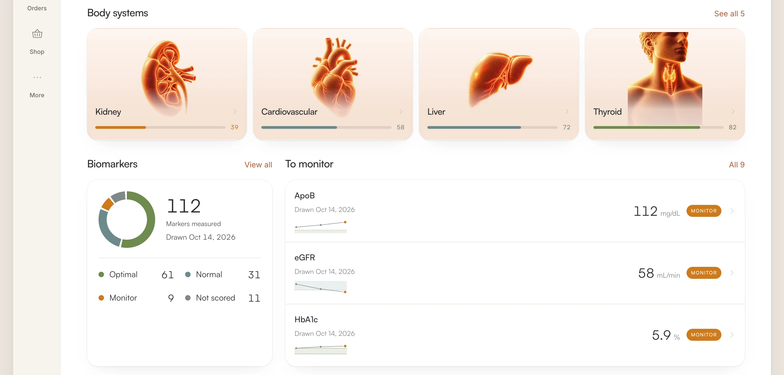Click the To monitor heading
Screen dimensions: 784x375
pos(309,164)
